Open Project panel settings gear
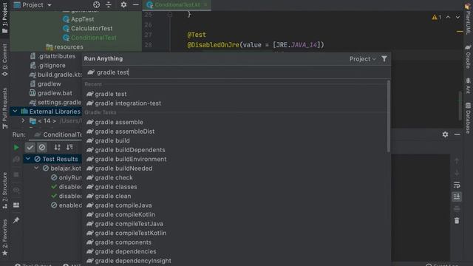 click(x=123, y=5)
